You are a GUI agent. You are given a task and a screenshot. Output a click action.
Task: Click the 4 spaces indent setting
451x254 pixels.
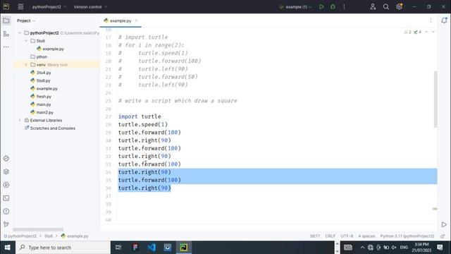pos(366,236)
